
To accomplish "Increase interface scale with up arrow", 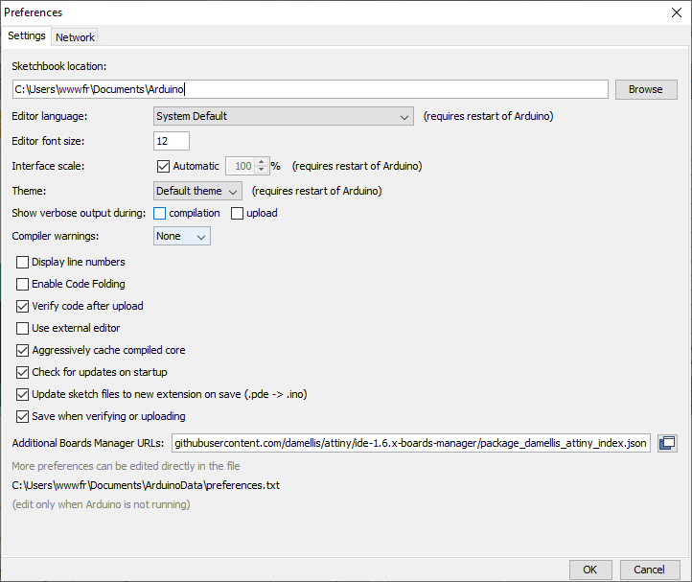I will (x=262, y=162).
